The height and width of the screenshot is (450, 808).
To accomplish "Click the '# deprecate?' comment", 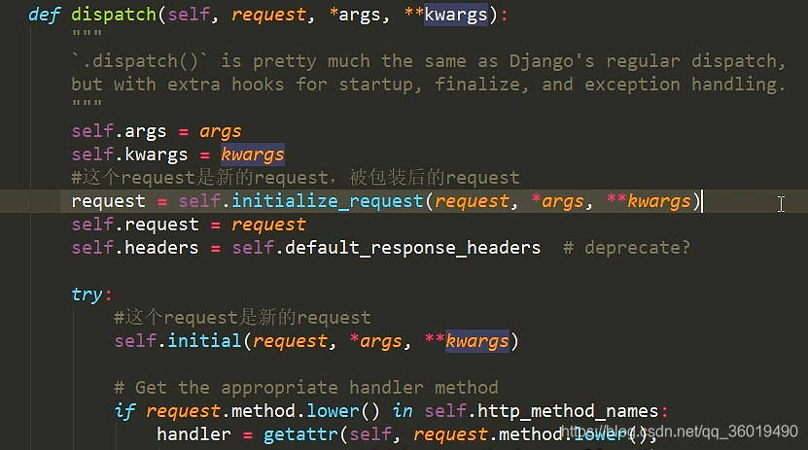I will coord(626,248).
